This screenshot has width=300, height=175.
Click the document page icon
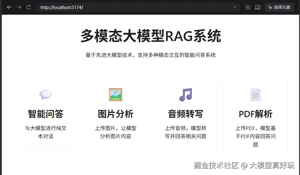click(256, 95)
